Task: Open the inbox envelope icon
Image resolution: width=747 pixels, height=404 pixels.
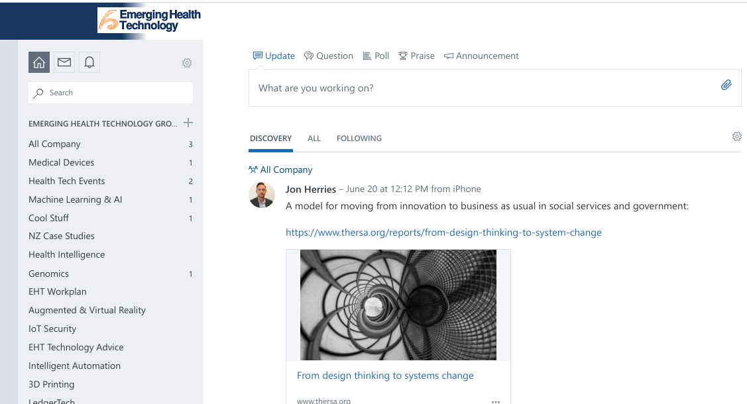Action: [x=64, y=62]
